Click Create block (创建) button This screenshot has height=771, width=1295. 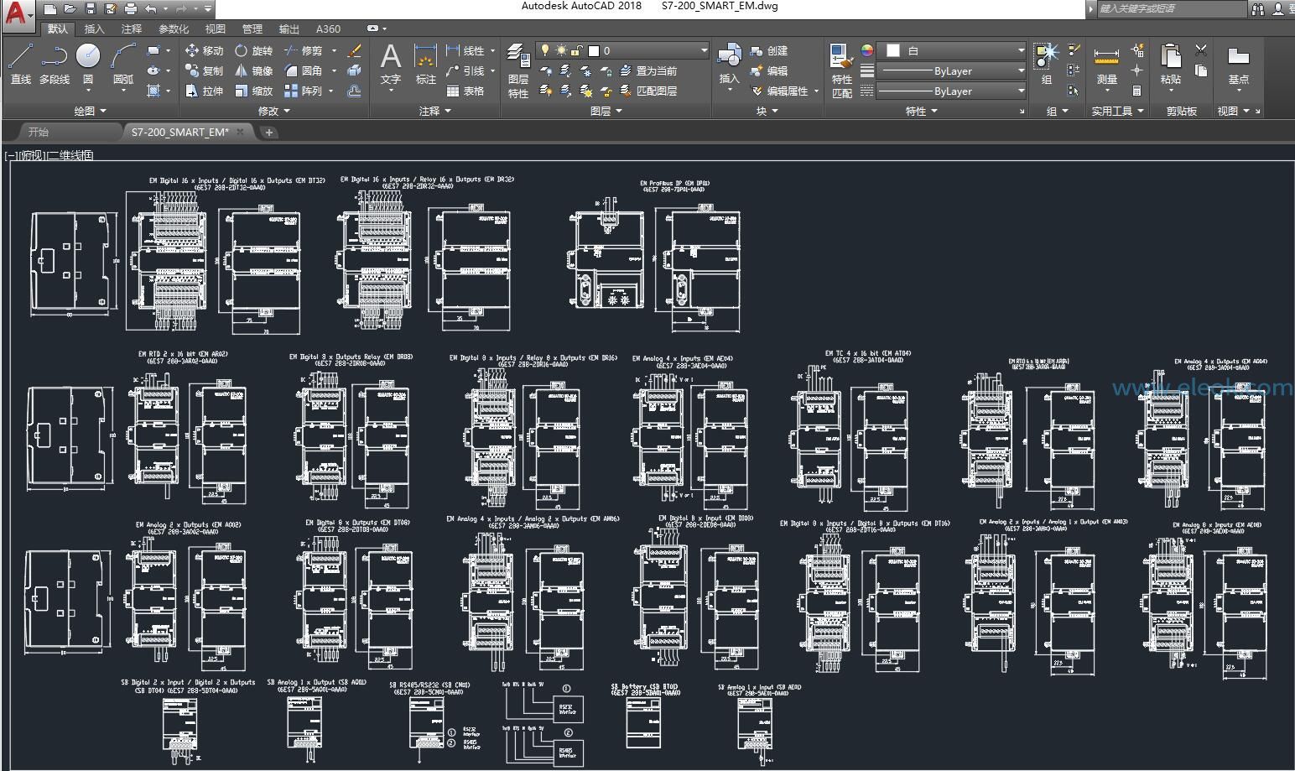[769, 50]
